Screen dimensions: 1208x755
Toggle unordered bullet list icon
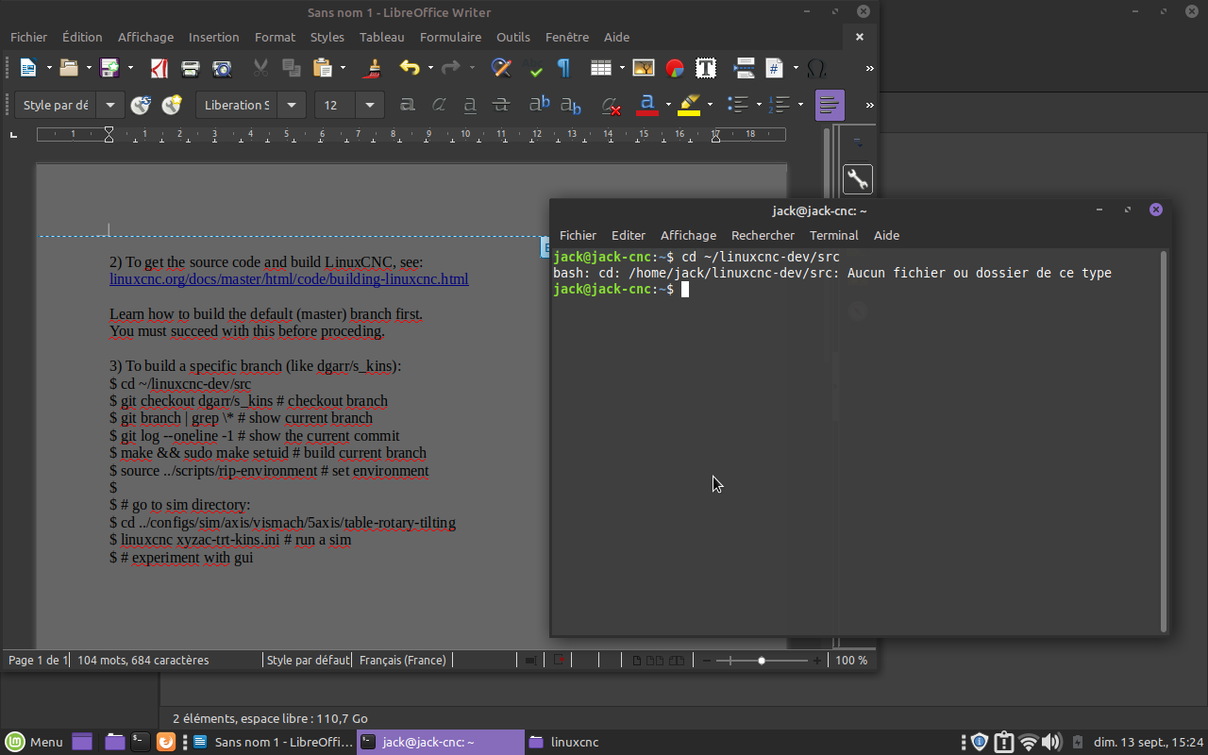(x=739, y=105)
